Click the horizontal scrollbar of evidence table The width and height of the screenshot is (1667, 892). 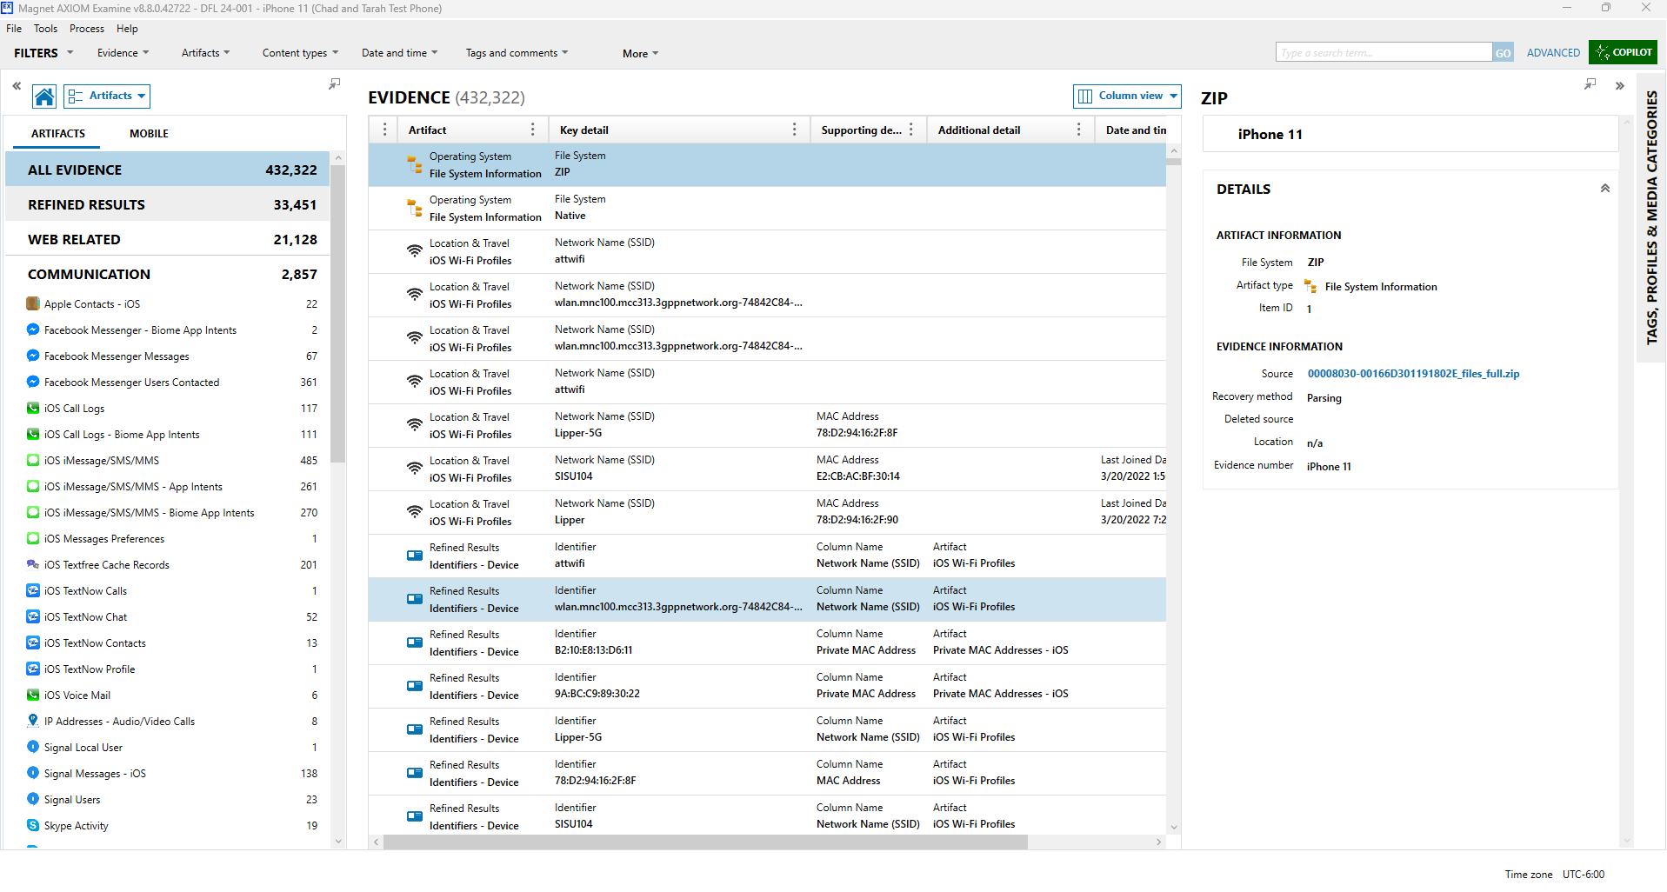coord(704,842)
